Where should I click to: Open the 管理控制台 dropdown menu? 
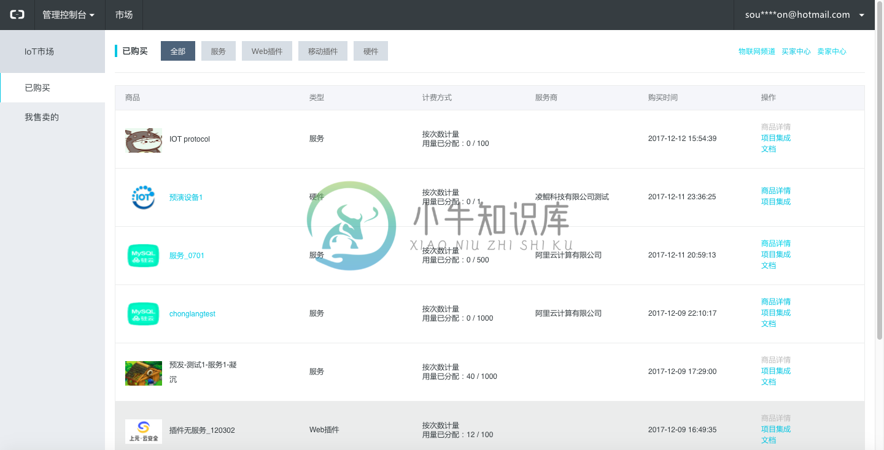pyautogui.click(x=68, y=15)
